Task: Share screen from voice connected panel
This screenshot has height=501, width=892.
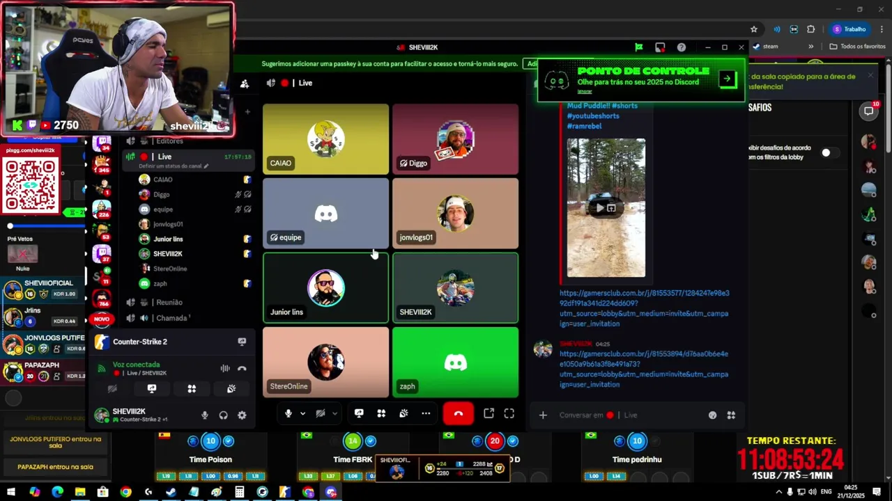Action: coord(152,389)
